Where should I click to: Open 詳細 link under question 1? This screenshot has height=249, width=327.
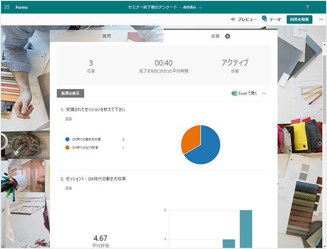point(68,119)
